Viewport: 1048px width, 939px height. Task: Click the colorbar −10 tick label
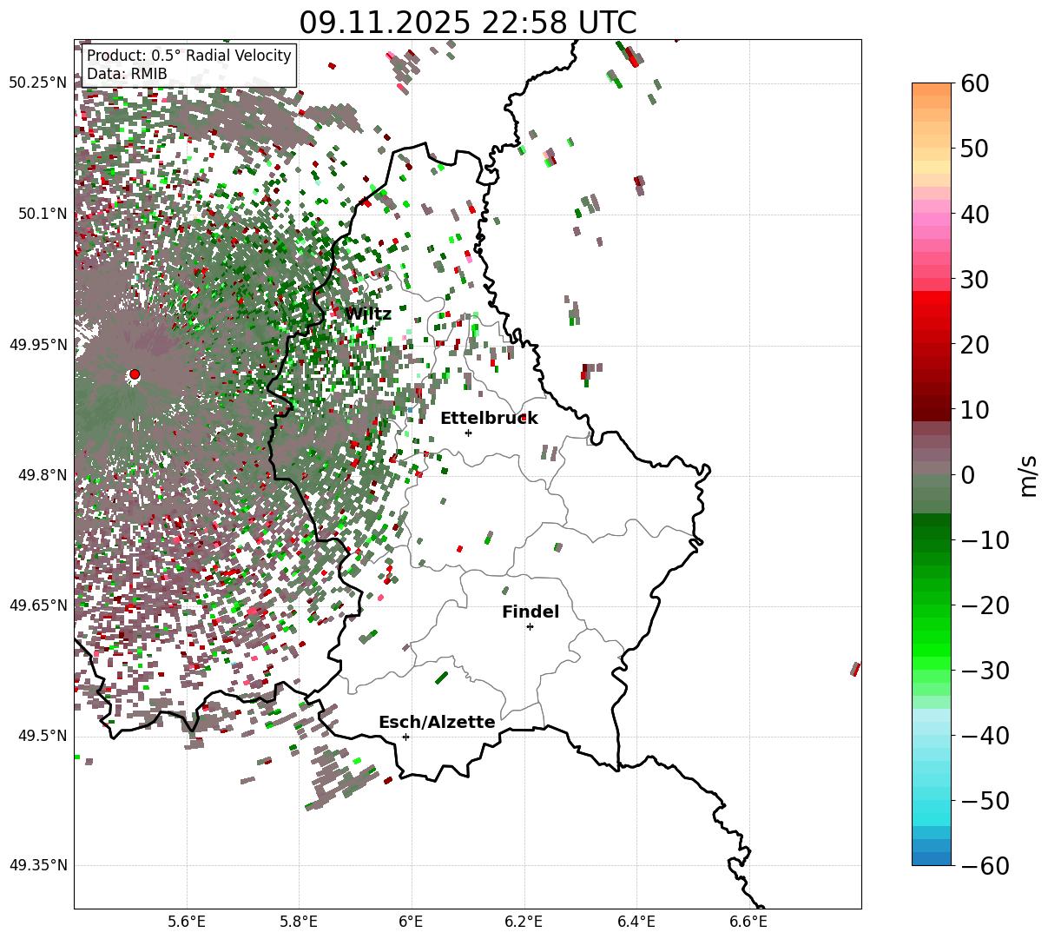point(985,540)
